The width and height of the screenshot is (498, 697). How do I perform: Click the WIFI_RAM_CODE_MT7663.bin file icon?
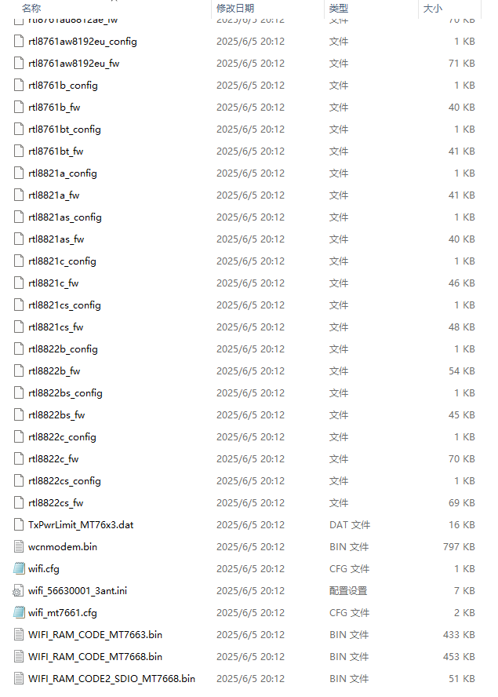(x=19, y=635)
